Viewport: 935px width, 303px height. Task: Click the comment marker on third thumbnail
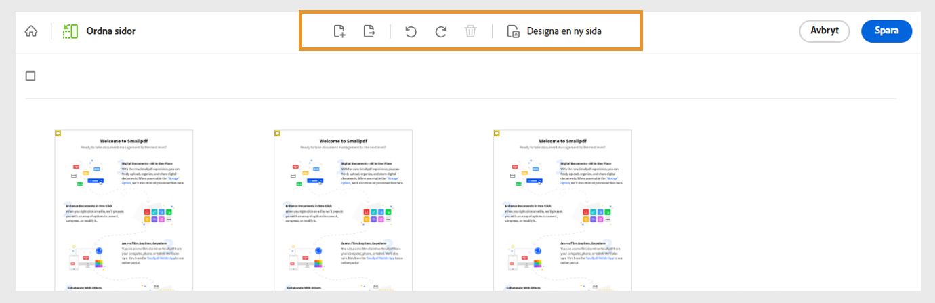coord(497,134)
